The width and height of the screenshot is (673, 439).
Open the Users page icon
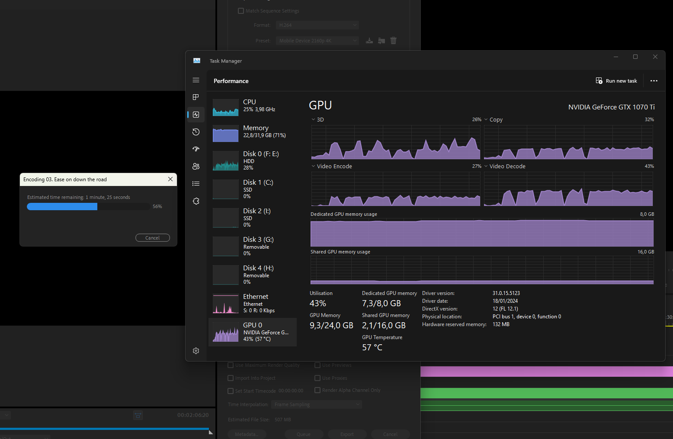click(x=196, y=167)
